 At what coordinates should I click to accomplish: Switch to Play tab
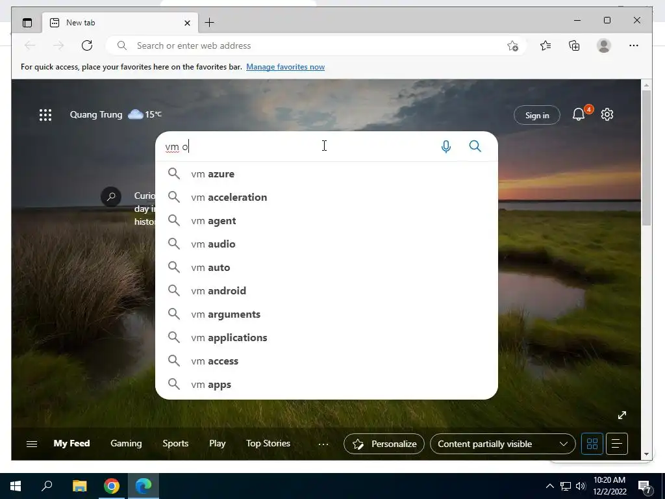[x=217, y=443]
